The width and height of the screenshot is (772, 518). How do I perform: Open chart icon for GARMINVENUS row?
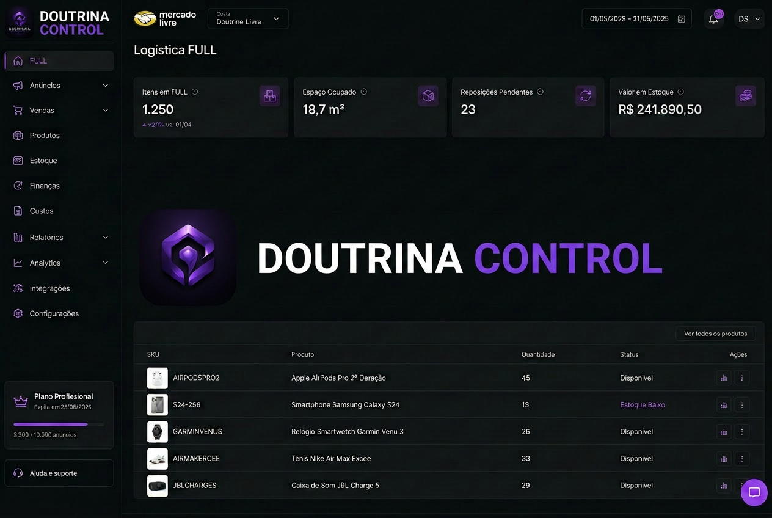click(x=724, y=432)
